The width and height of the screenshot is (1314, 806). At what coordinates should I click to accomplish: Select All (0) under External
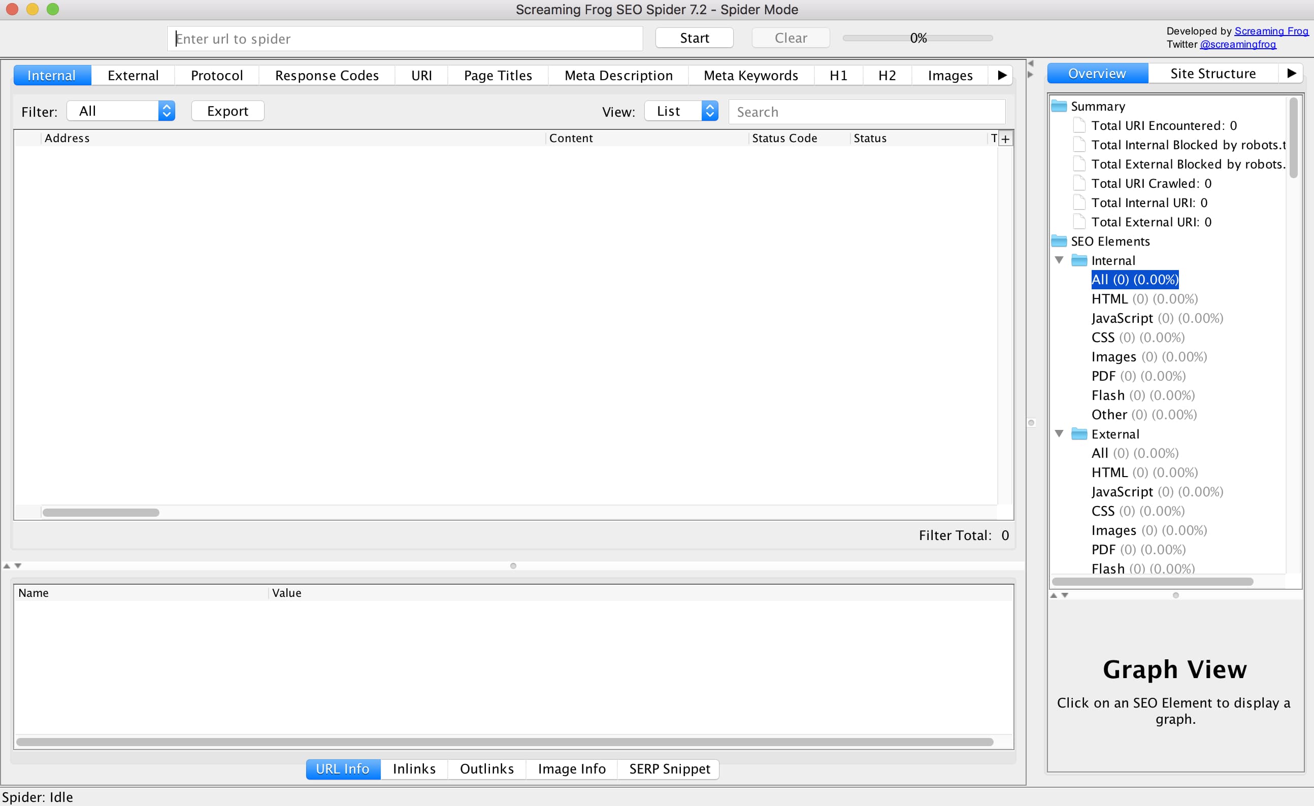point(1135,453)
